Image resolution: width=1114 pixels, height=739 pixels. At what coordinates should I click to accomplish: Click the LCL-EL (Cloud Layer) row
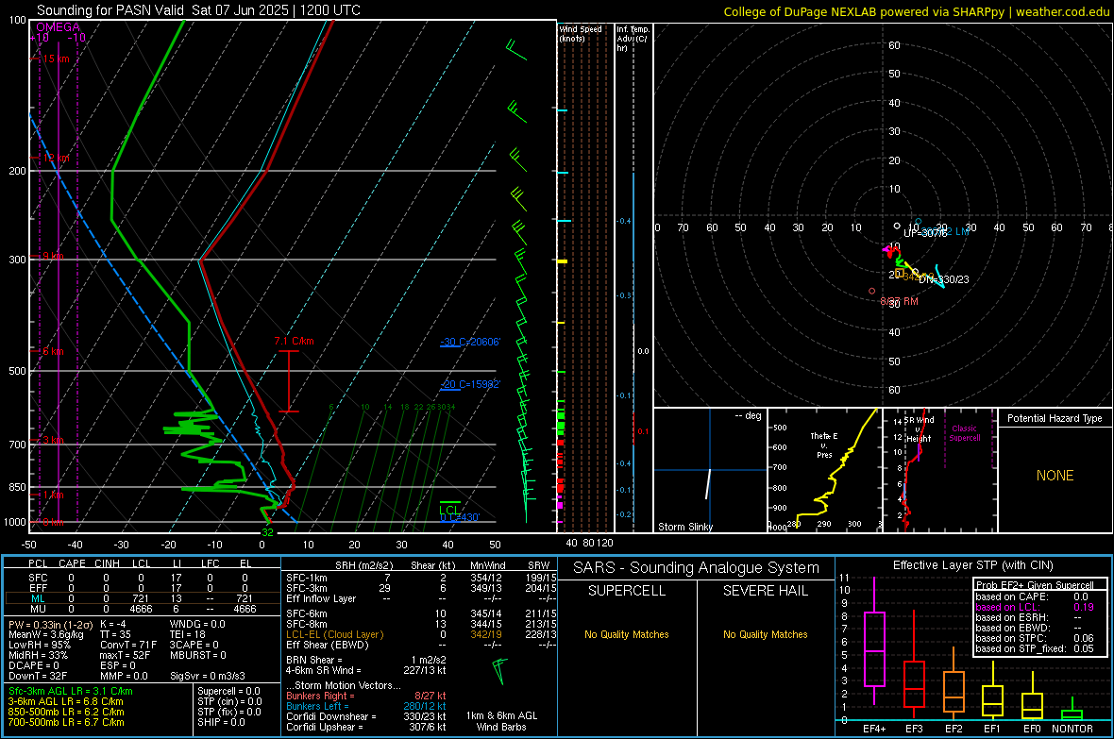(421, 634)
